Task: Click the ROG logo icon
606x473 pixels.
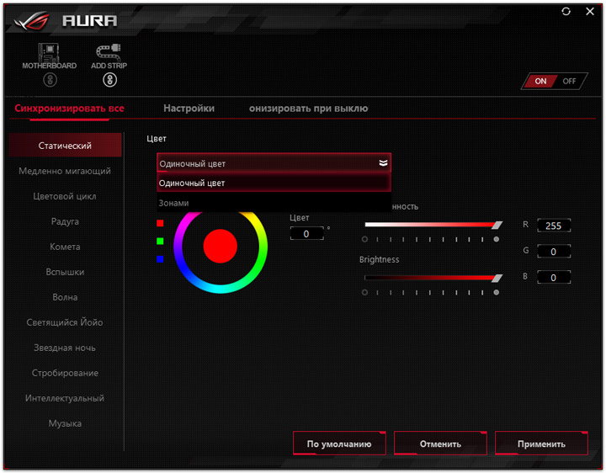Action: [32, 21]
